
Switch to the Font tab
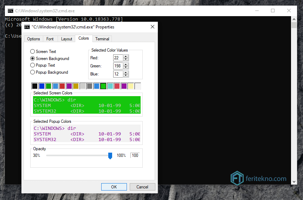coord(50,39)
